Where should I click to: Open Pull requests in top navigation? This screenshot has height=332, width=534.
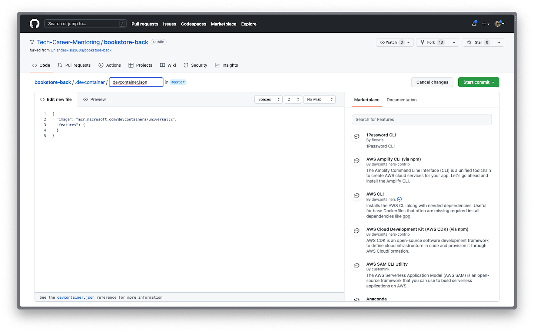pyautogui.click(x=145, y=24)
